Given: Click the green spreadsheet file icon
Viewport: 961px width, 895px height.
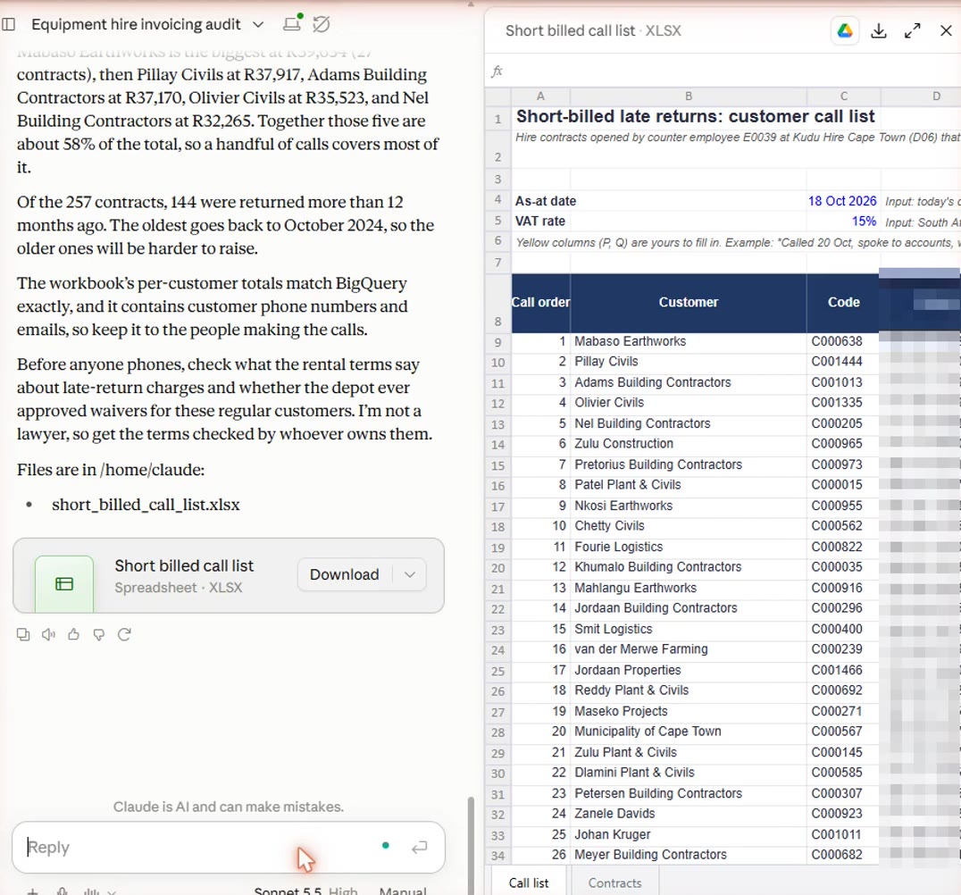Looking at the screenshot, I should point(64,583).
